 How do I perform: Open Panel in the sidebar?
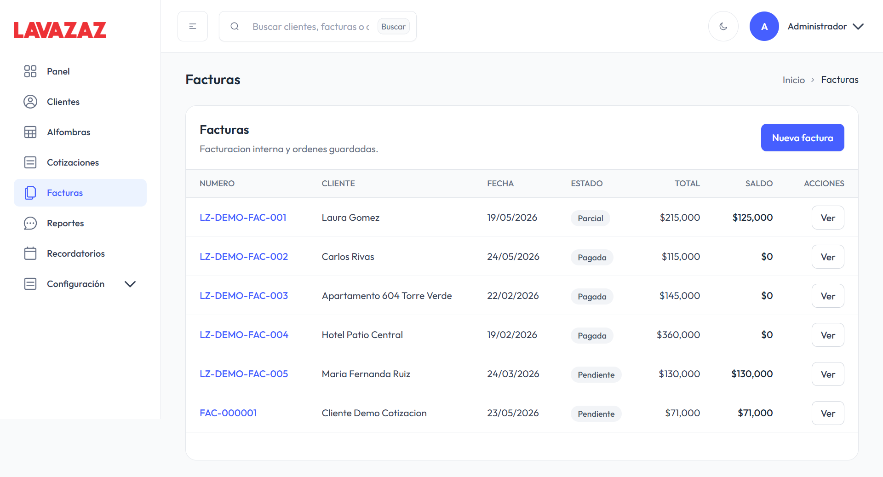tap(80, 71)
